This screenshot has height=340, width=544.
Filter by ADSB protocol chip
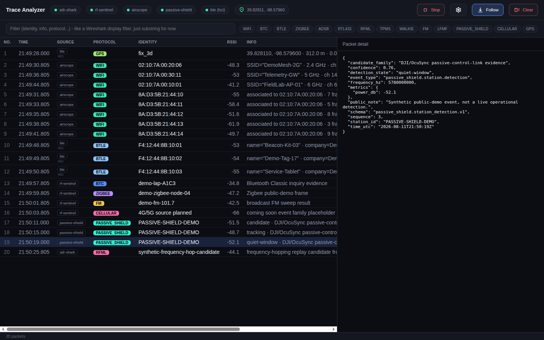point(324,29)
